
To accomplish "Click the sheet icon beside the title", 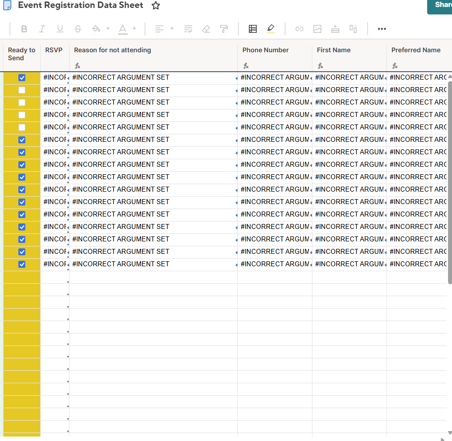I will pyautogui.click(x=7, y=5).
